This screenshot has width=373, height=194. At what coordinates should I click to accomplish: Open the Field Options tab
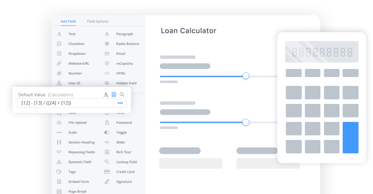97,21
